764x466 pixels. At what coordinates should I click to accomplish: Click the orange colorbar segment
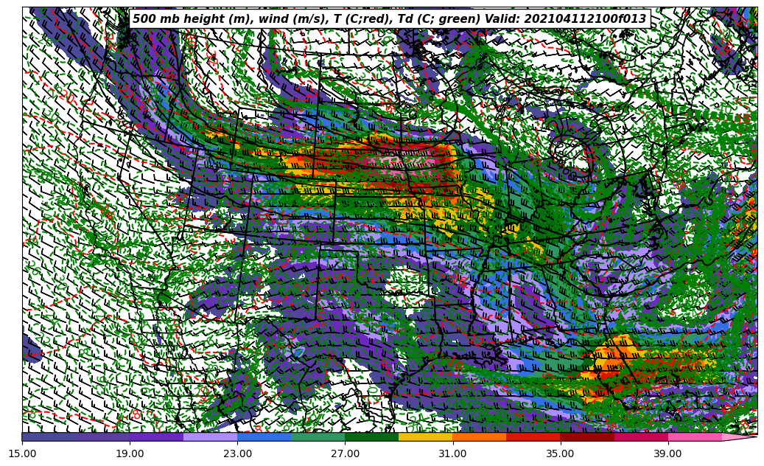(479, 437)
